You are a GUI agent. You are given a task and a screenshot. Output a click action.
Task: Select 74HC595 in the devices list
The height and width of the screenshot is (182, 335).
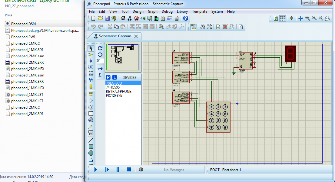click(x=113, y=87)
